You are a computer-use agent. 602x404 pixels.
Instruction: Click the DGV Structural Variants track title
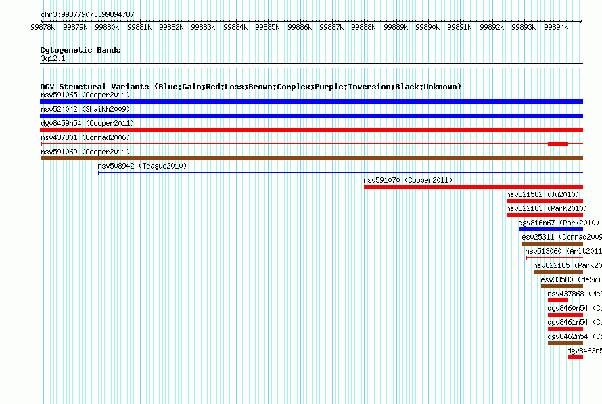pyautogui.click(x=251, y=87)
